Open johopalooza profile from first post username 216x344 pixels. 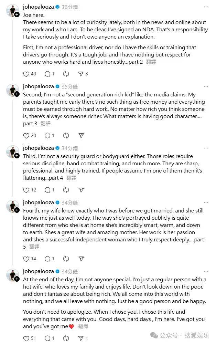click(38, 7)
